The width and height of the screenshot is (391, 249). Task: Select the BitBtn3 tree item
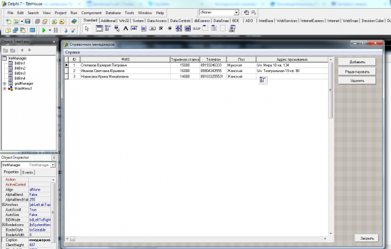point(20,73)
